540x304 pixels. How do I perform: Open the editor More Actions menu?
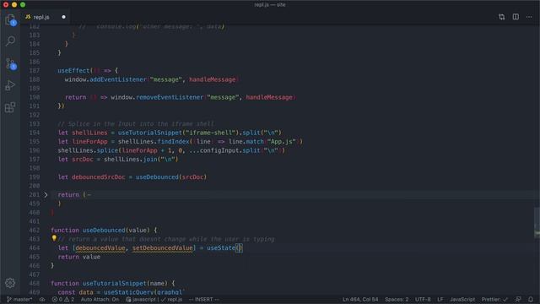click(529, 17)
